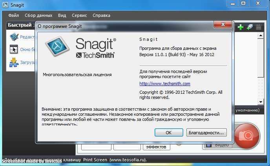Switch to Видео mode
This screenshot has width=270, height=166.
[x=217, y=146]
